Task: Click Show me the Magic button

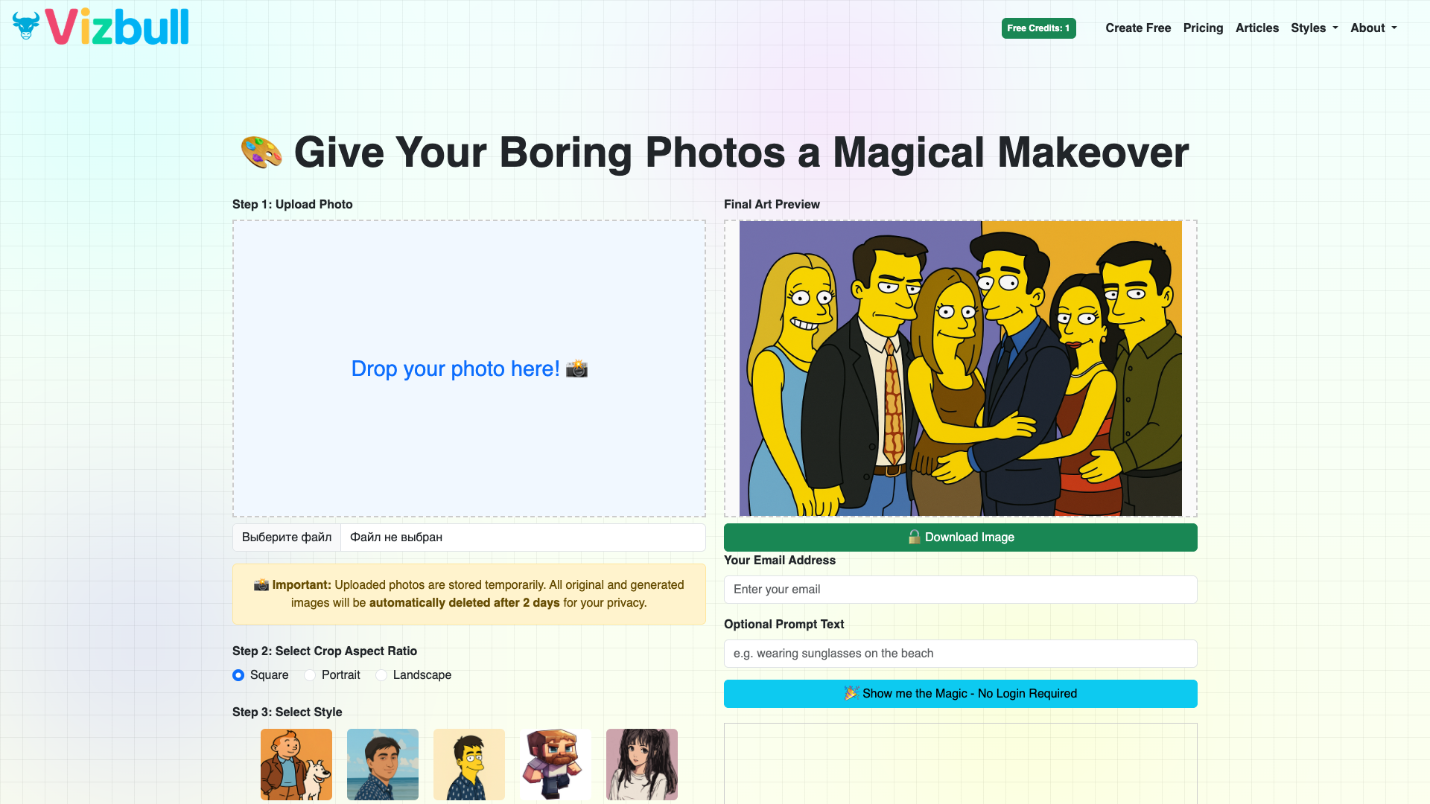Action: (961, 694)
